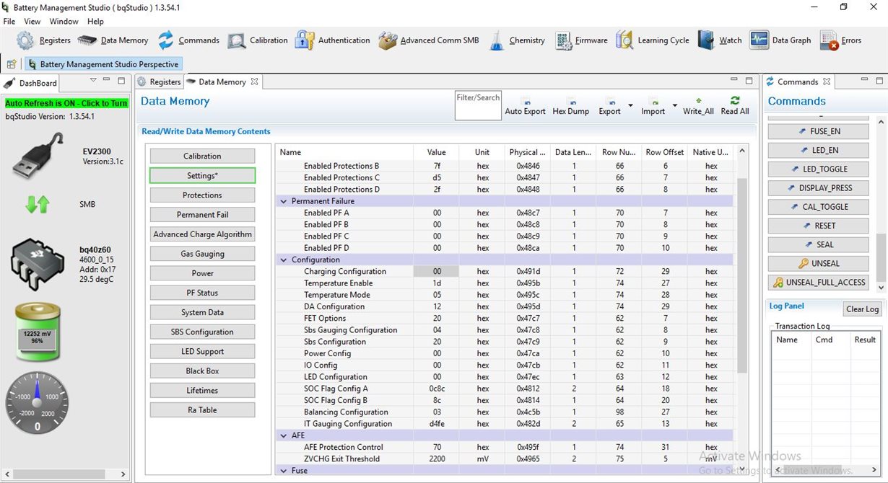Screen dimensions: 888x483
Task: Open the Learning Cycle tool
Action: pos(653,40)
